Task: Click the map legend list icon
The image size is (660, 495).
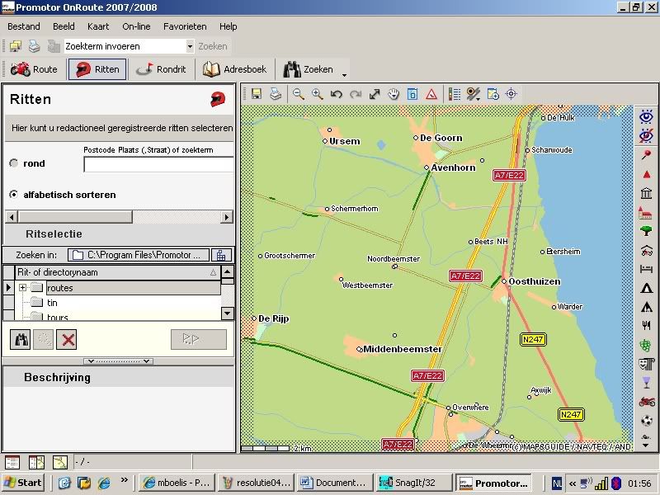Action: point(455,94)
